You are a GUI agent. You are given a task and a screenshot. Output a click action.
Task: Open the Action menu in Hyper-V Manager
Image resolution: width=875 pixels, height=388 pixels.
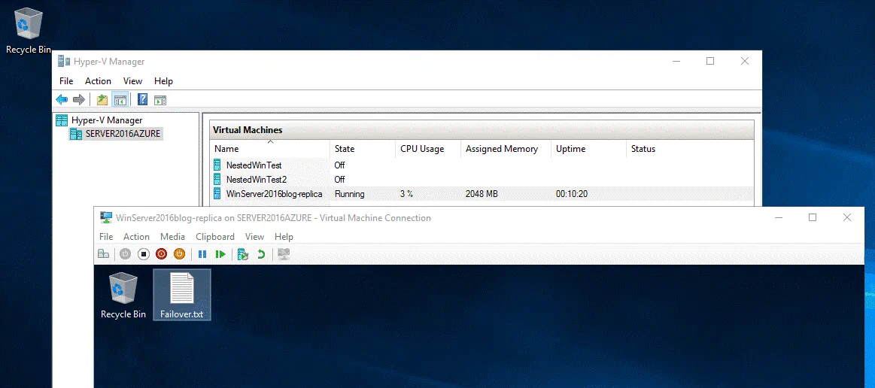(x=98, y=81)
